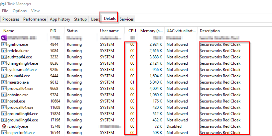The width and height of the screenshot is (272, 136).
Task: Click PID 15824 of groundling64.exe
Action: tap(55, 114)
